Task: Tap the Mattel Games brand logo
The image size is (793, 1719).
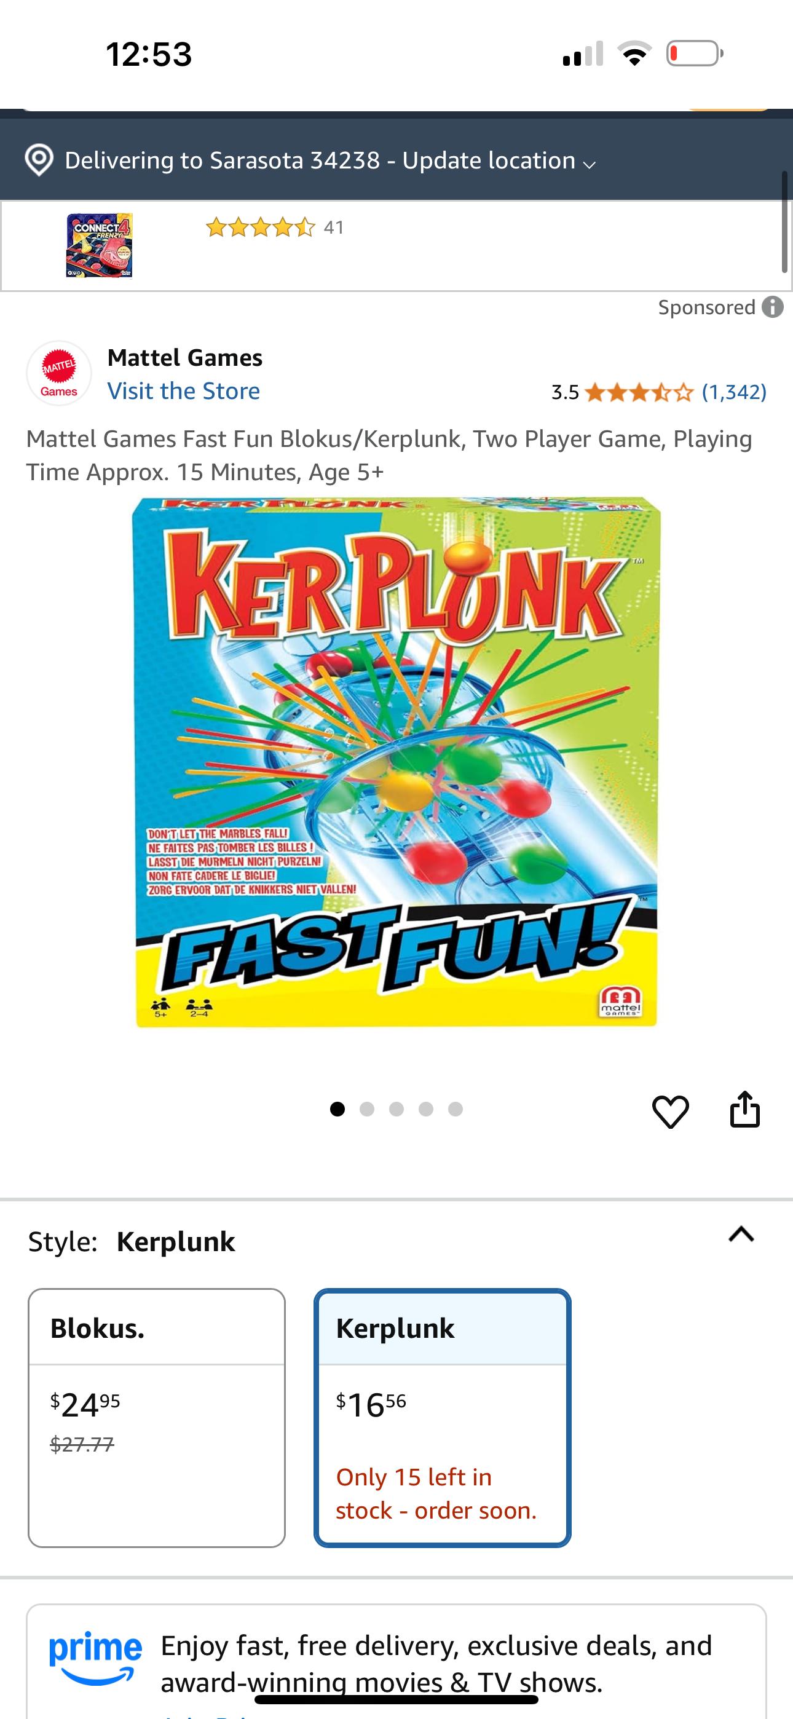Action: click(59, 374)
